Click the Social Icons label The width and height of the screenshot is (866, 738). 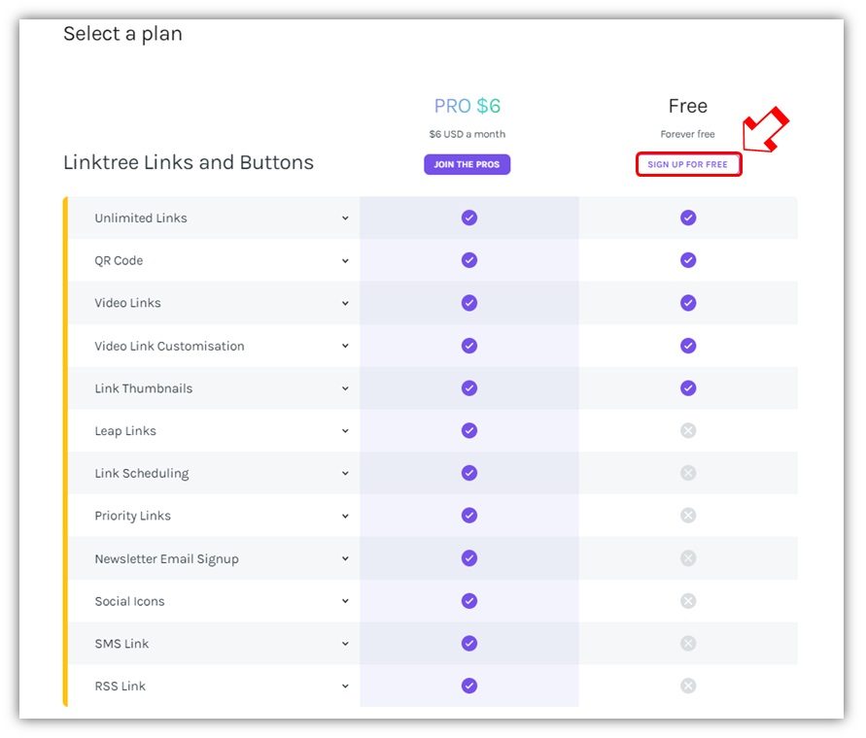[x=130, y=601]
